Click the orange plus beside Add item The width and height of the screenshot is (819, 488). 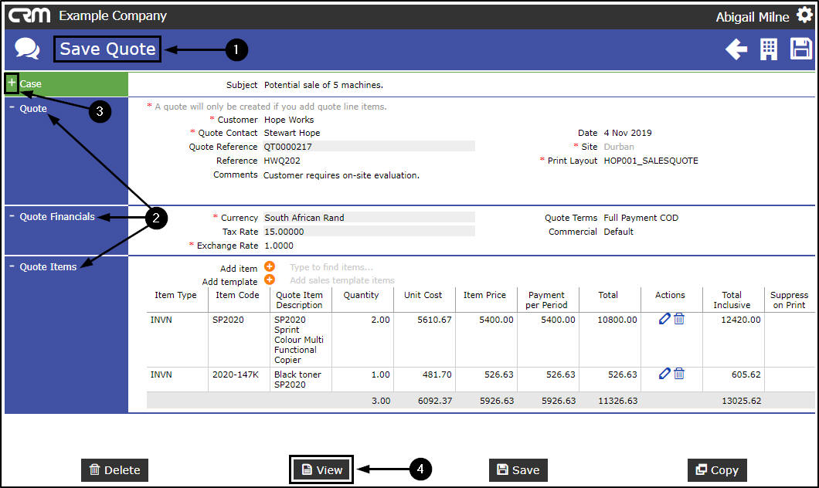click(x=270, y=266)
